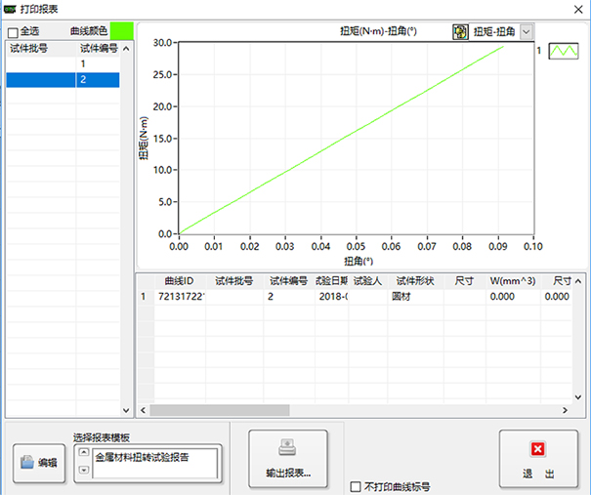Image resolution: width=591 pixels, height=495 pixels.
Task: Click the green curve legend icon
Action: click(564, 51)
